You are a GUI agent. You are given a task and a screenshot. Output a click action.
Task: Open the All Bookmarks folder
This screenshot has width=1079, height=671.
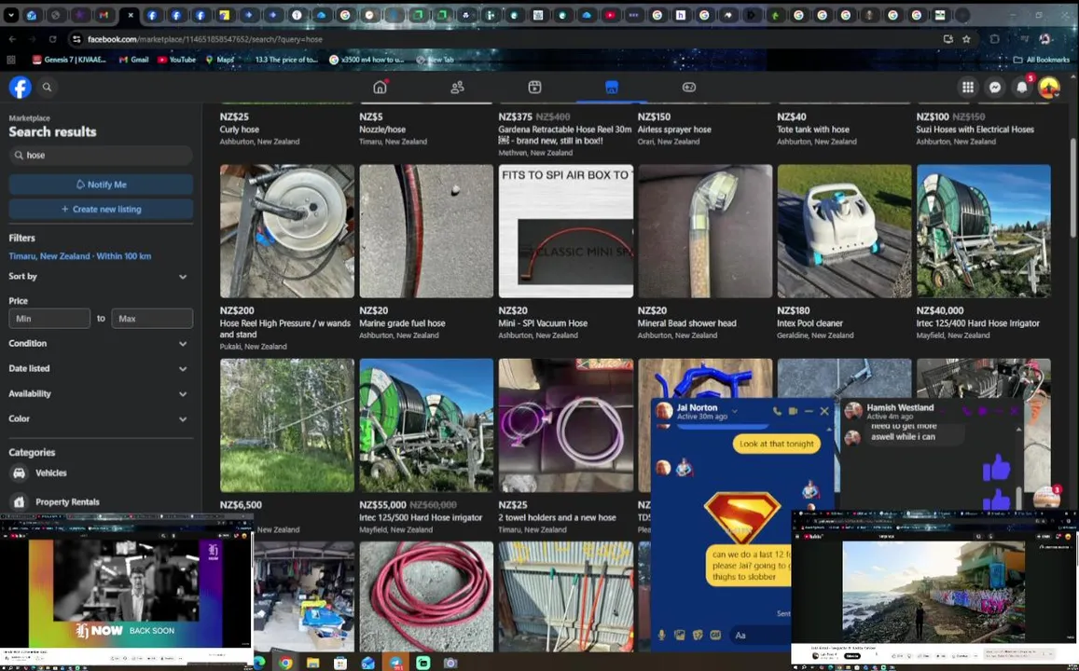click(1041, 60)
